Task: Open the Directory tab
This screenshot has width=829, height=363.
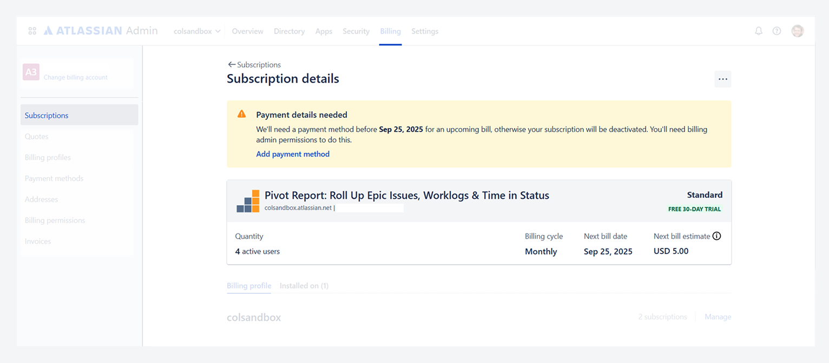Action: coord(289,31)
